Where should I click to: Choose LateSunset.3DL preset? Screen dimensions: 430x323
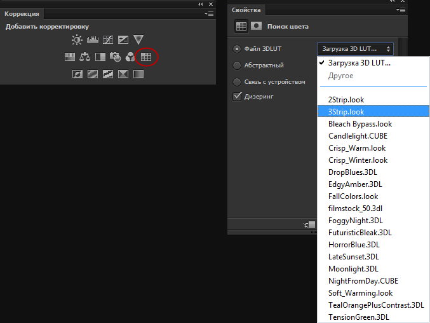coord(373,257)
